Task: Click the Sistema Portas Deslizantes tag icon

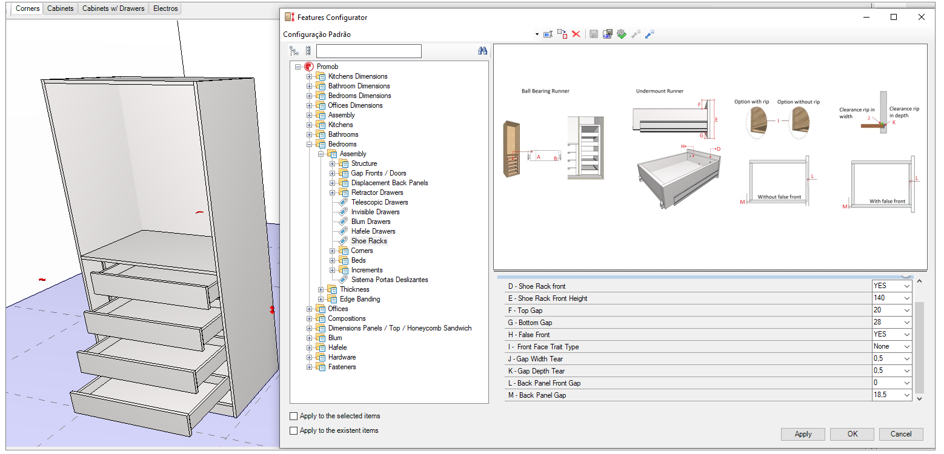Action: coord(344,280)
